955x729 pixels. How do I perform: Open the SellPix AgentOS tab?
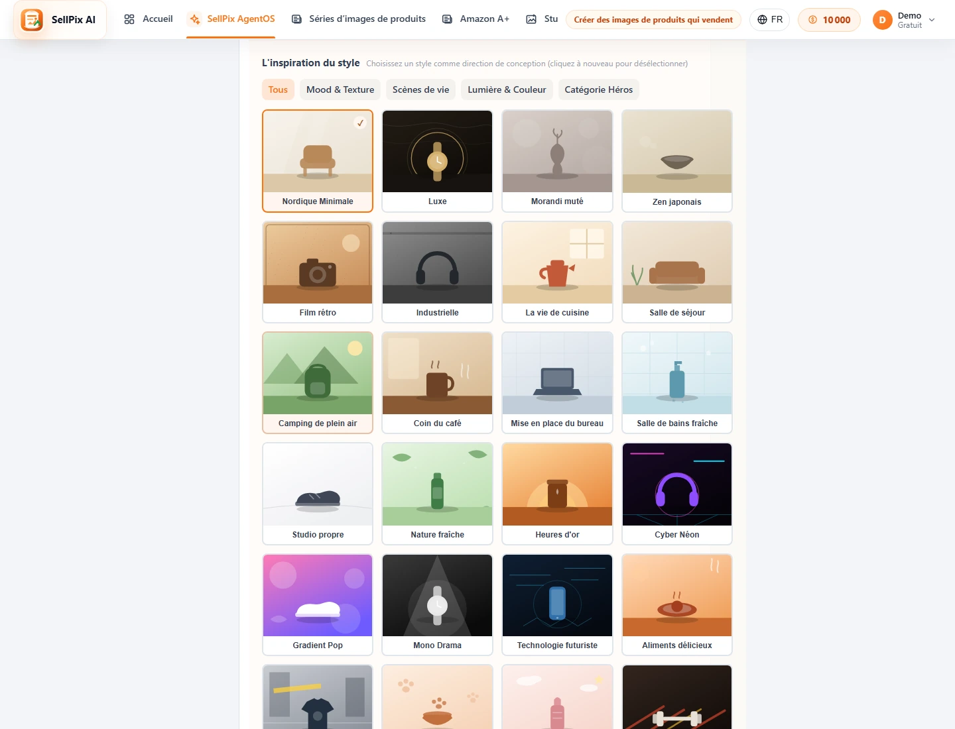click(231, 19)
